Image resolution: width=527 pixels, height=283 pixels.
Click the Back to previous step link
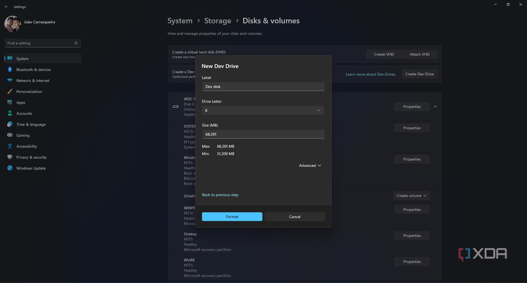click(x=220, y=195)
